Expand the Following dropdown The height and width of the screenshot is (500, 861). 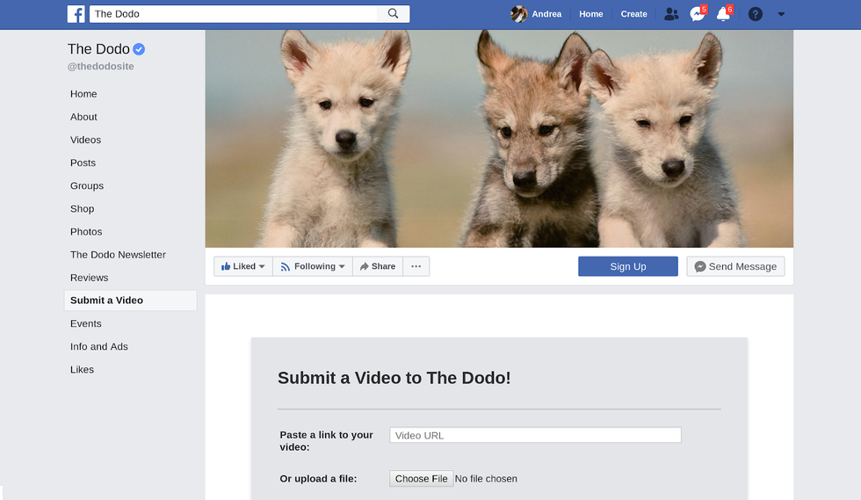312,266
